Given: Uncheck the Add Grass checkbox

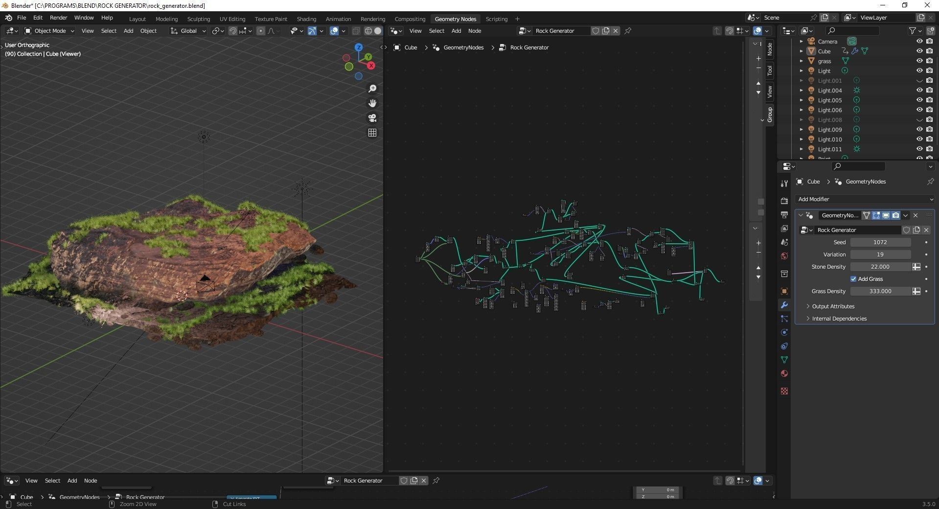Looking at the screenshot, I should tap(853, 279).
